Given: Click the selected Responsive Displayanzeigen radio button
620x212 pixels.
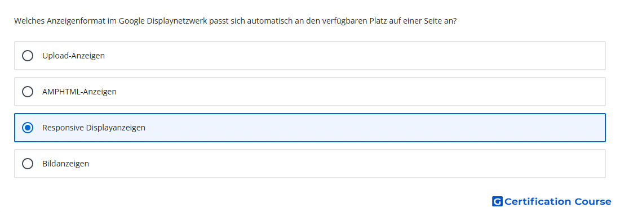Looking at the screenshot, I should click(28, 128).
